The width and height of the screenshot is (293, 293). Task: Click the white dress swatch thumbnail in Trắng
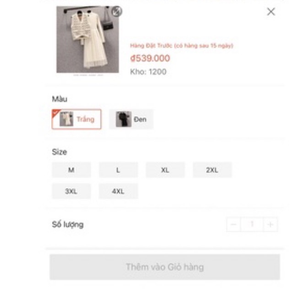pos(66,119)
